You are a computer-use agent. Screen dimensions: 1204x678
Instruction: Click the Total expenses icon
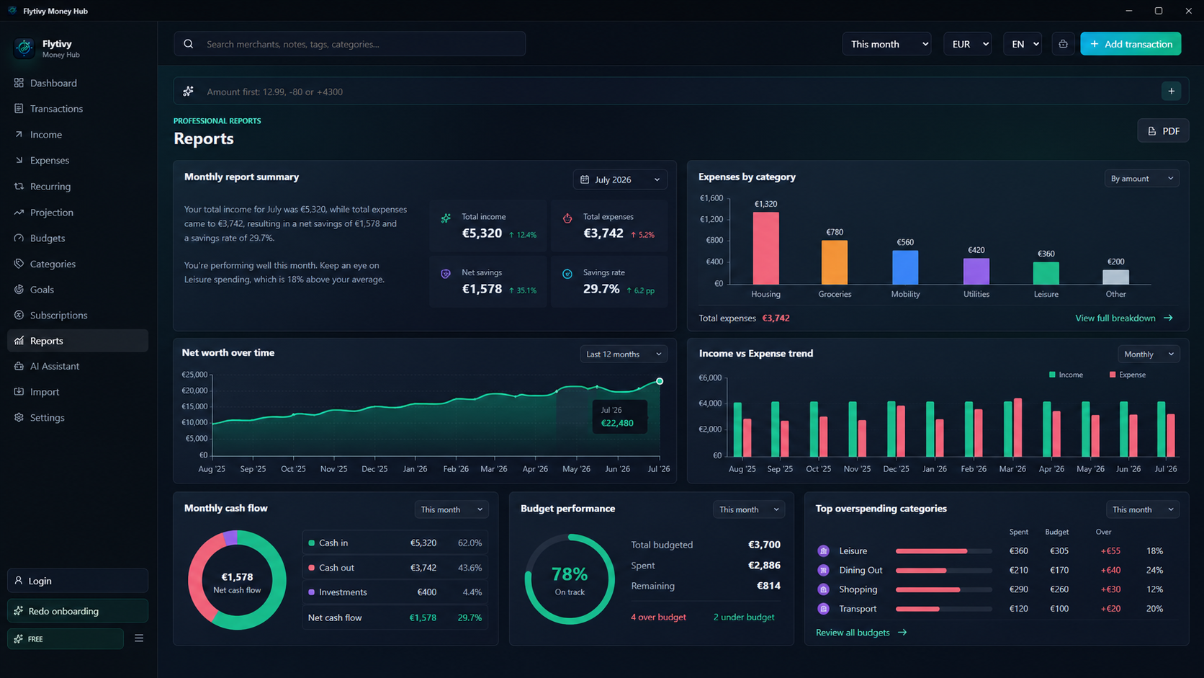[x=567, y=218]
